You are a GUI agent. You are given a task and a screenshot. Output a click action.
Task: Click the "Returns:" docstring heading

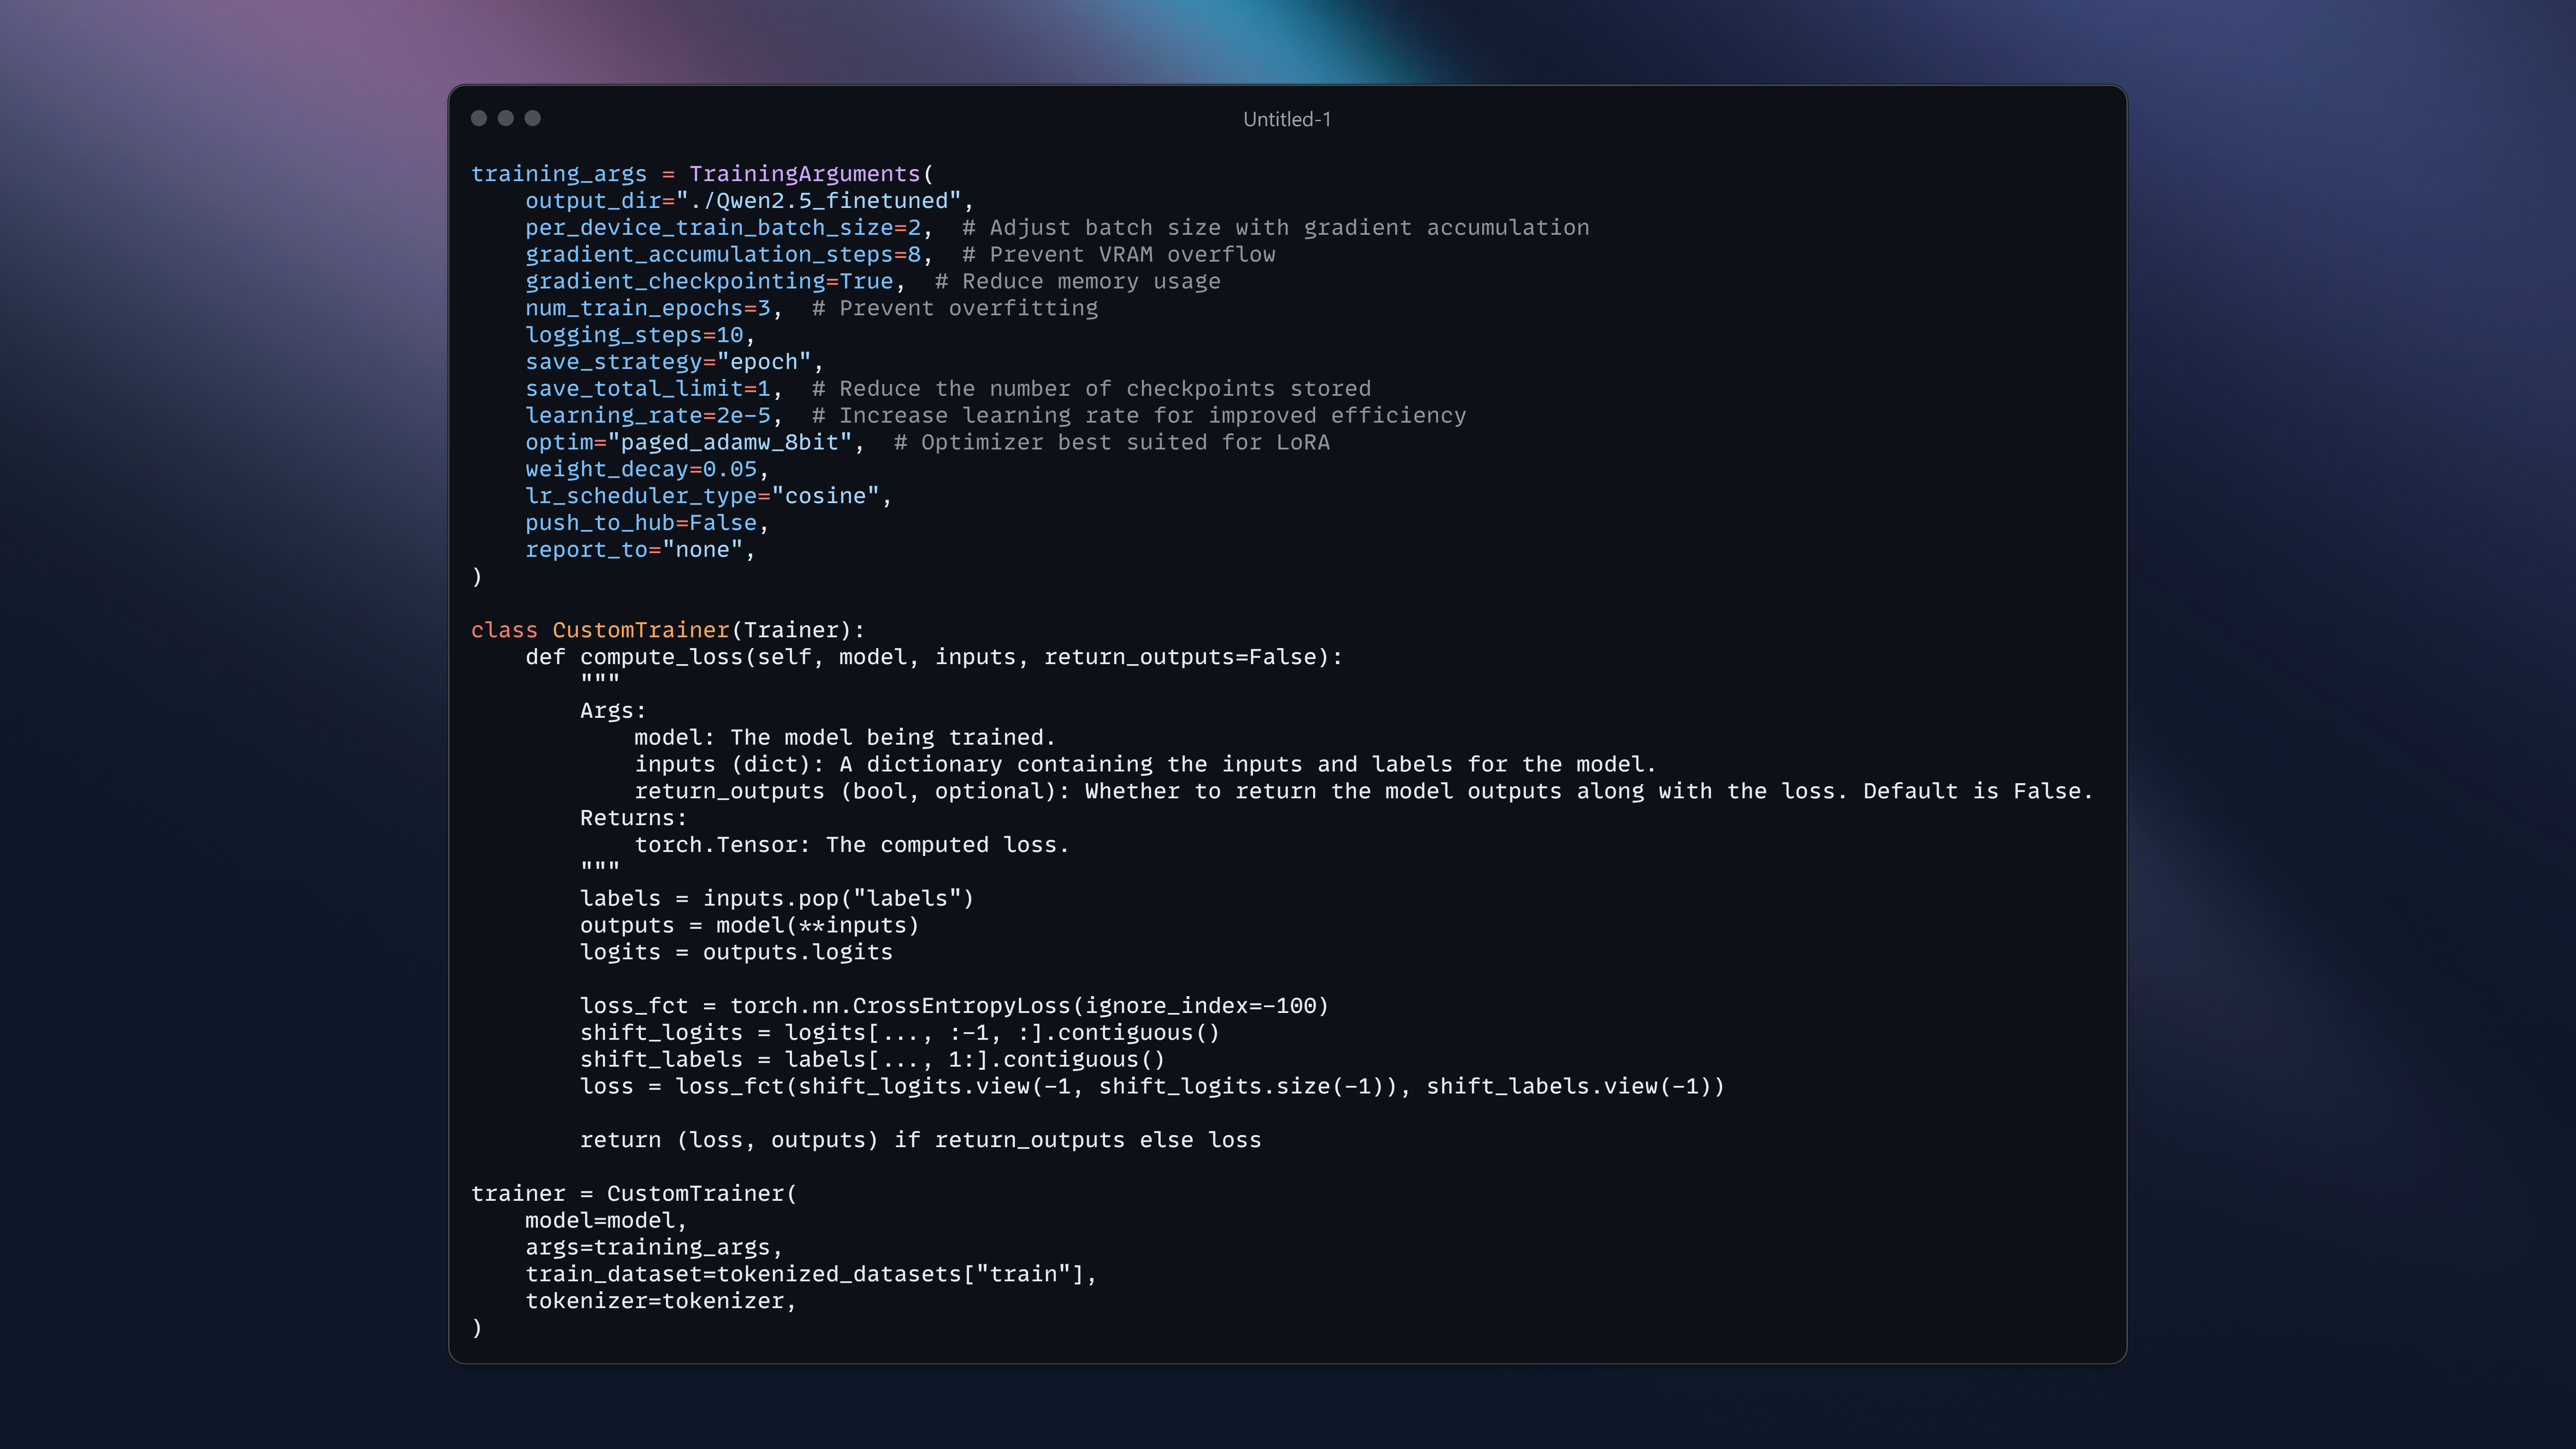click(633, 818)
